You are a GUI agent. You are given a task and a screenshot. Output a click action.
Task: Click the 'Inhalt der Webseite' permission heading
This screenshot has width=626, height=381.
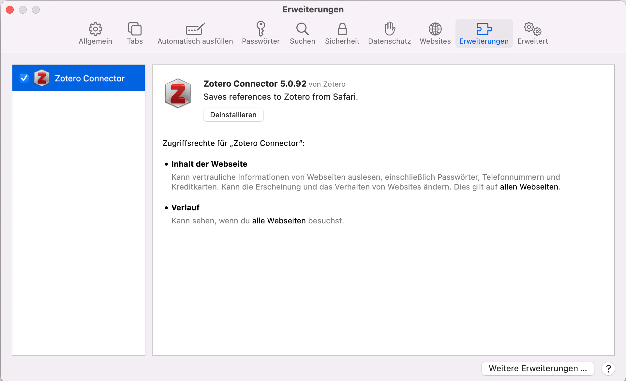(x=209, y=164)
